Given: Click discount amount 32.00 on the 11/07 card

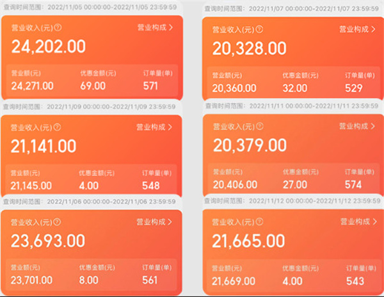Looking at the screenshot, I should tap(295, 88).
